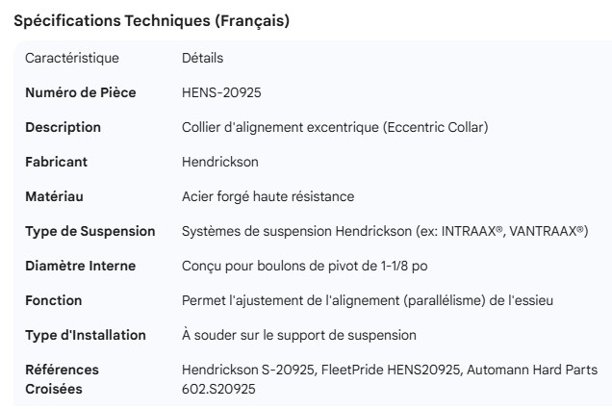Click the "Acier forgé haute résistance" cell
This screenshot has height=409, width=612.
click(x=268, y=196)
